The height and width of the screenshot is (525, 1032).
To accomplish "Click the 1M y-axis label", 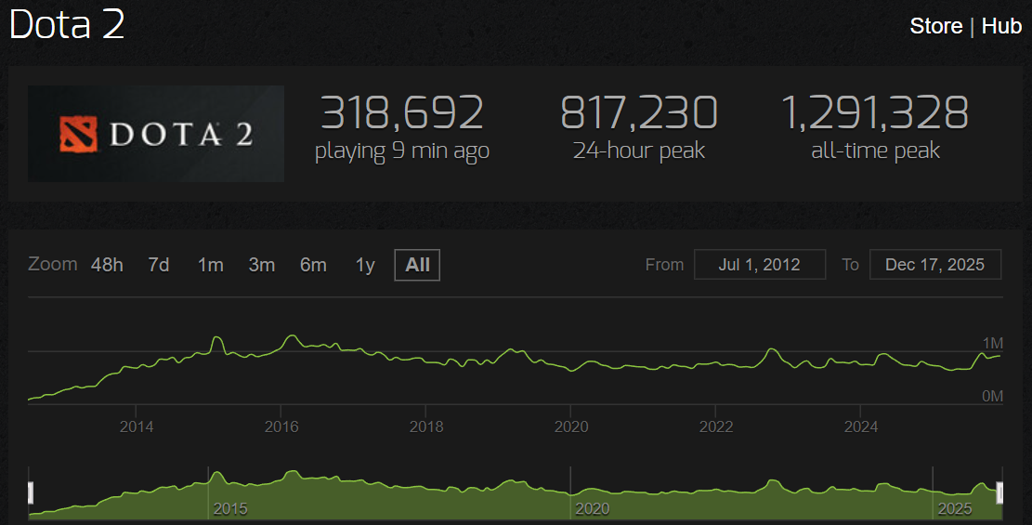I will coord(992,343).
